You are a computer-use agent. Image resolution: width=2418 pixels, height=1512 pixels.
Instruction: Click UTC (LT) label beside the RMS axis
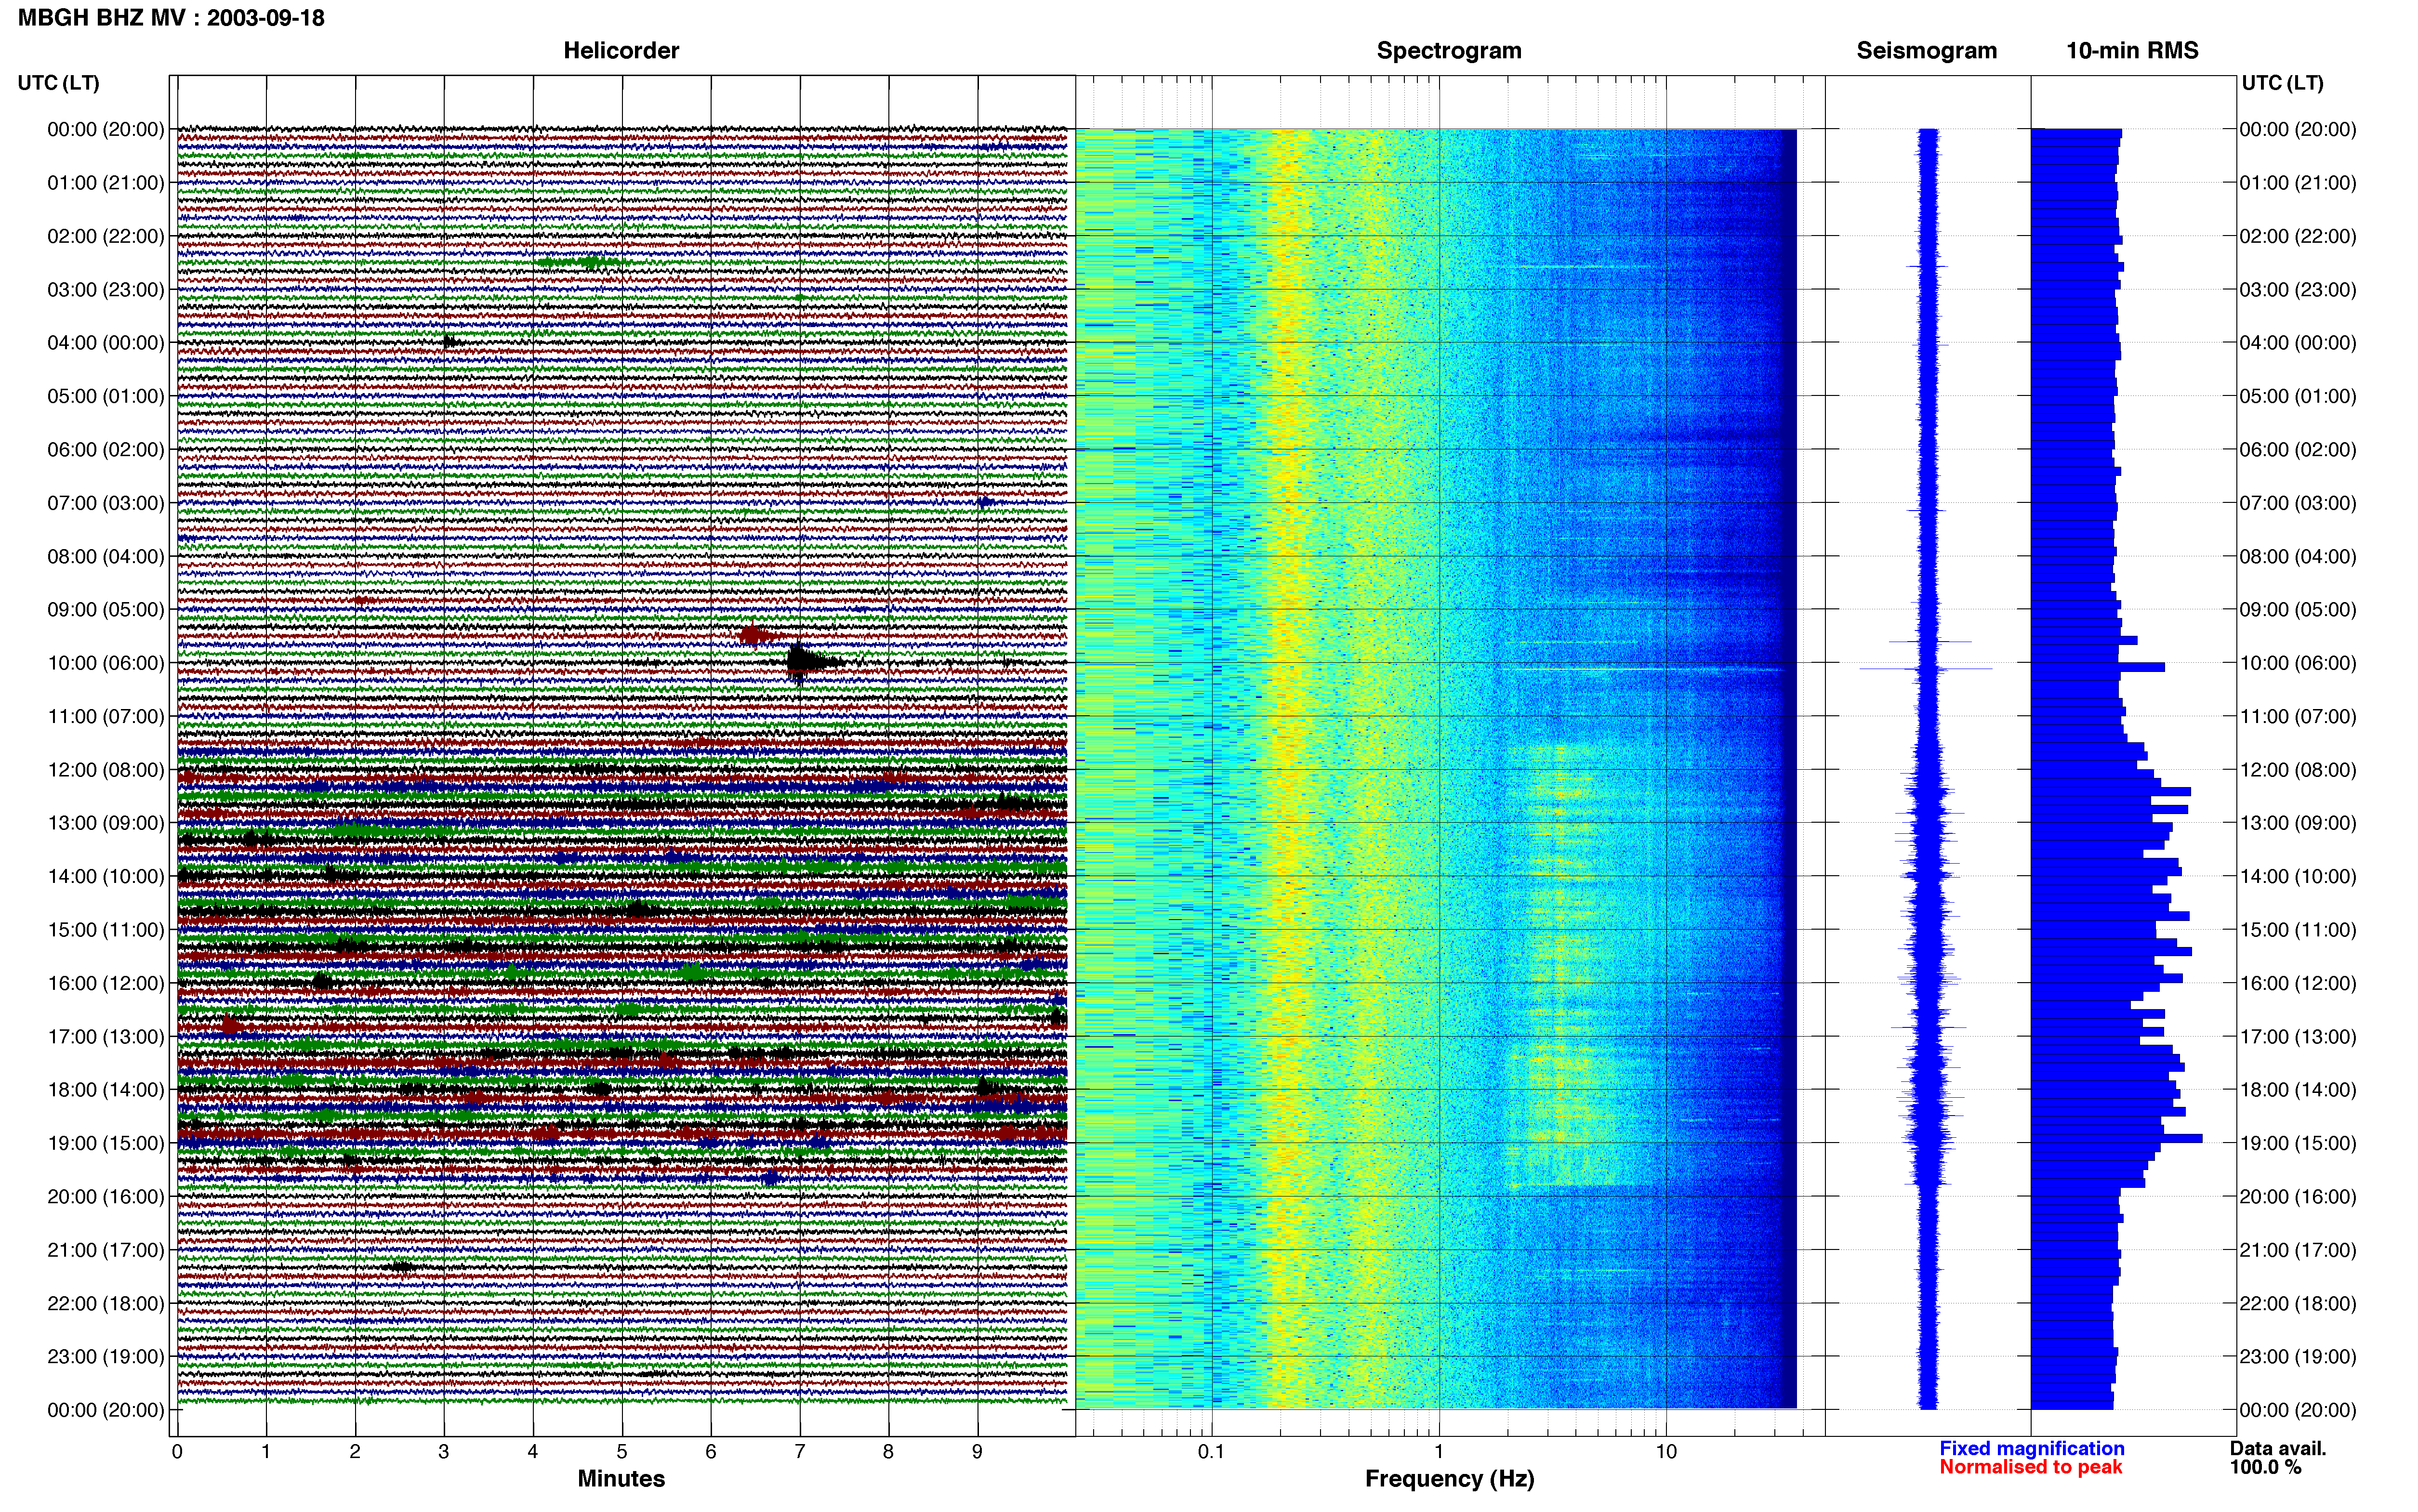[x=2282, y=83]
